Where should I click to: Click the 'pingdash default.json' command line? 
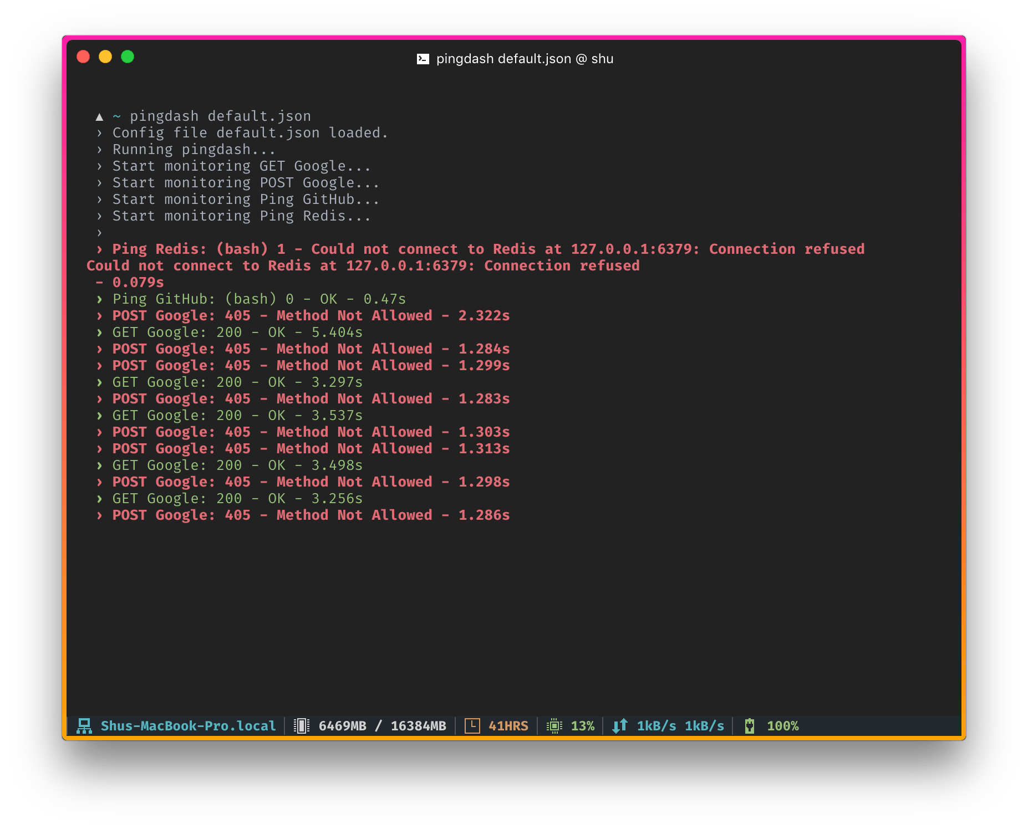(x=220, y=116)
